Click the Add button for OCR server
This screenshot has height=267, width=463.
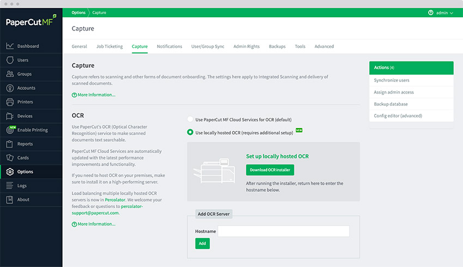[x=202, y=244]
